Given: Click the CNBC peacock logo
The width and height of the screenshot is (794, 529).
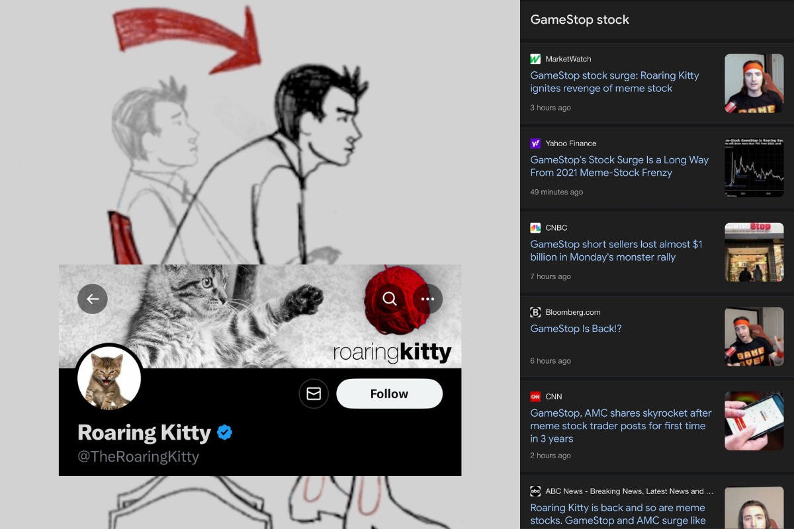Looking at the screenshot, I should [535, 227].
